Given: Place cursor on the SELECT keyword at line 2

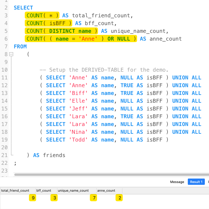Looking at the screenshot, I should tap(23, 8).
